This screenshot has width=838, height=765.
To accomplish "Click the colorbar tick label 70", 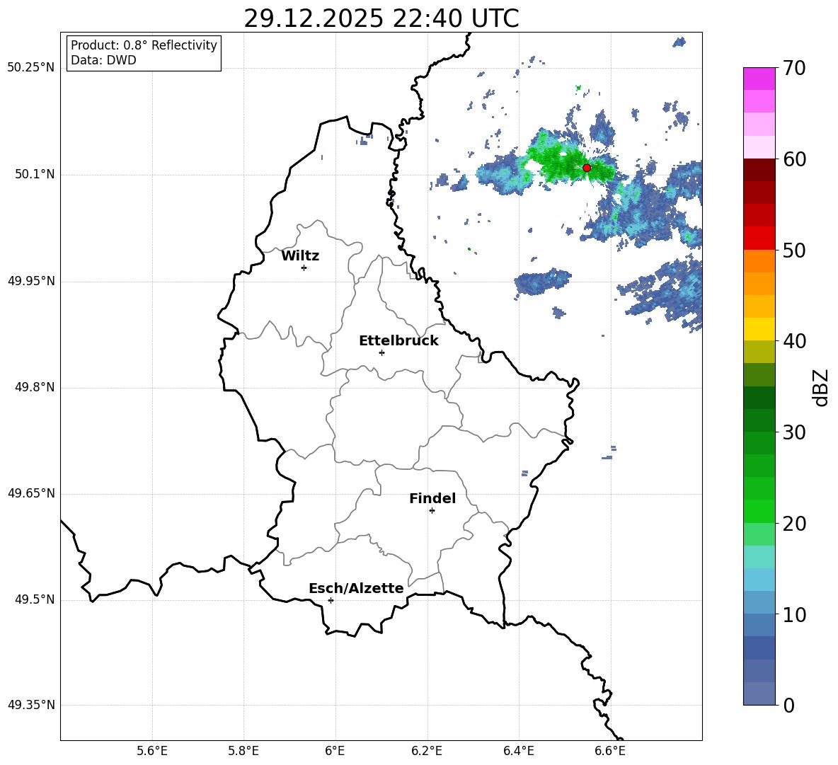I will (x=794, y=69).
